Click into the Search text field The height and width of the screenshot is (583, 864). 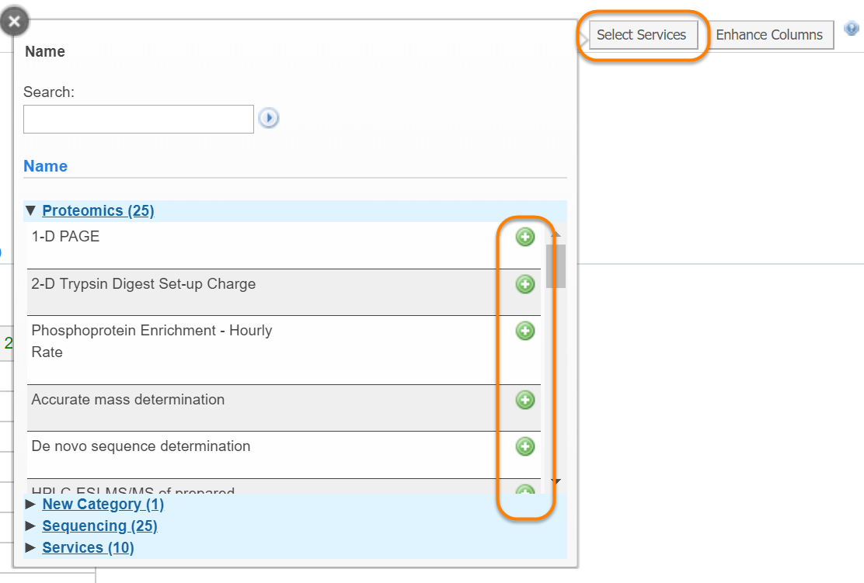pos(138,119)
